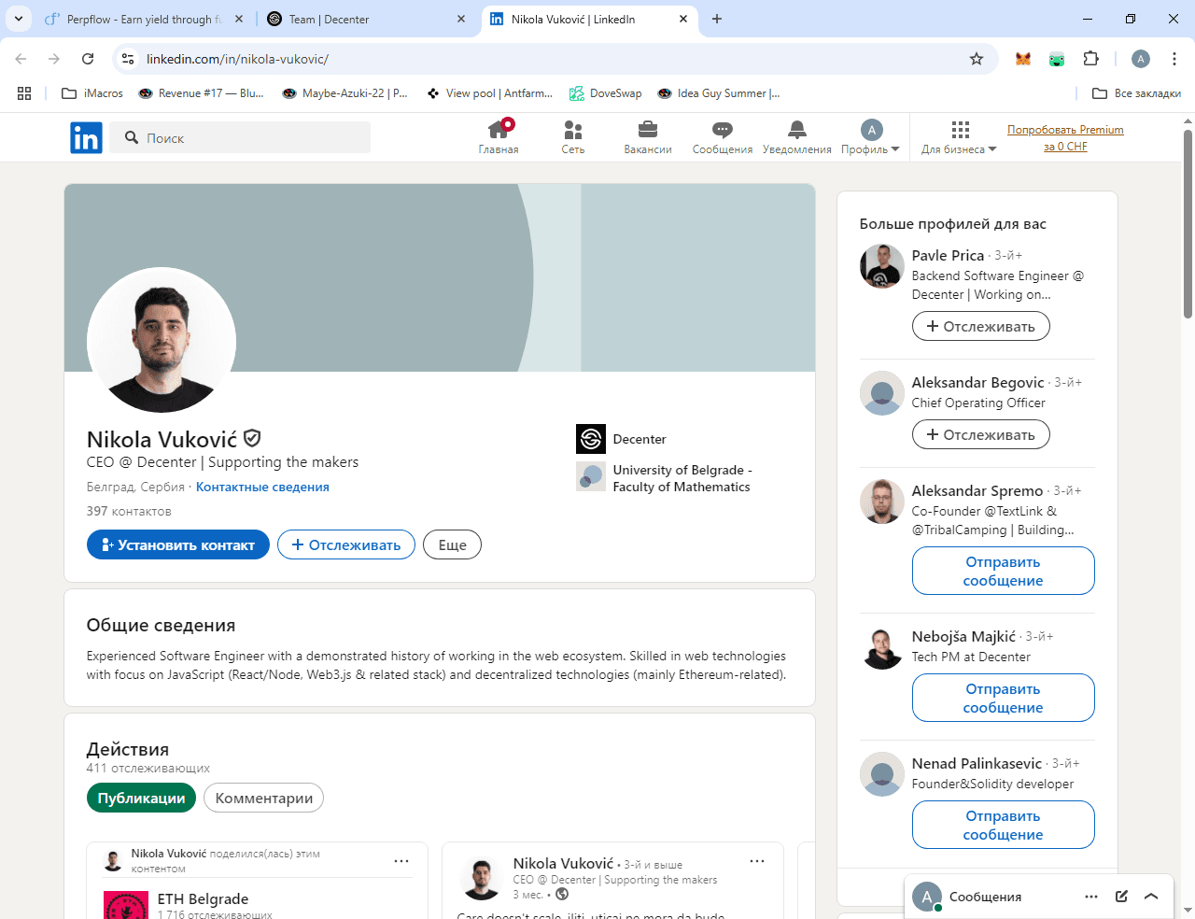Click the LinkedIn logo icon
The image size is (1195, 919).
click(86, 138)
